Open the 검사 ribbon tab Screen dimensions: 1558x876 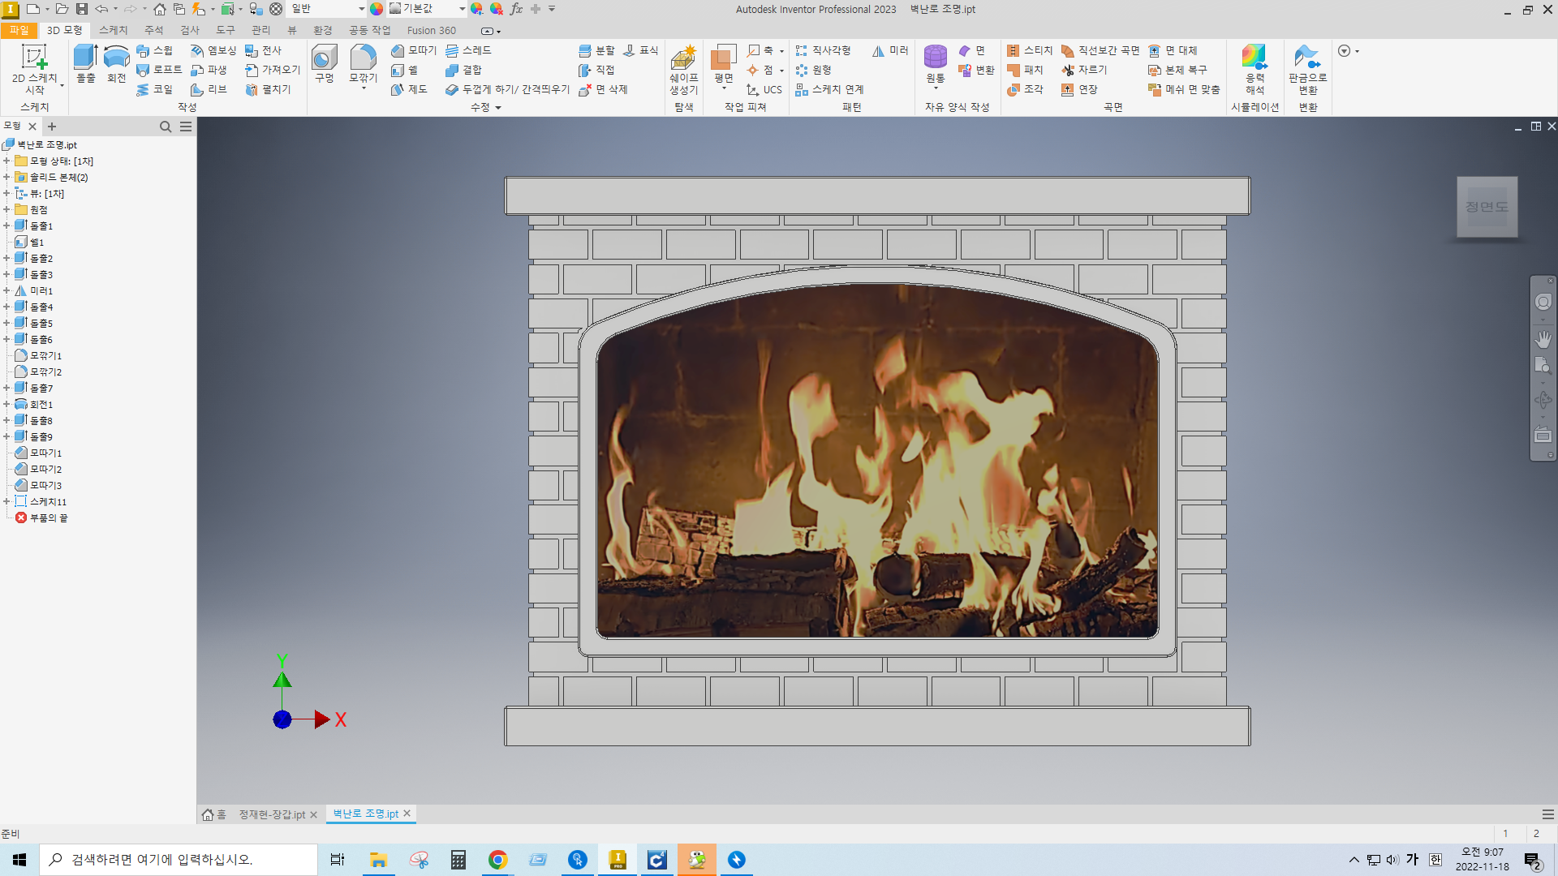[190, 30]
